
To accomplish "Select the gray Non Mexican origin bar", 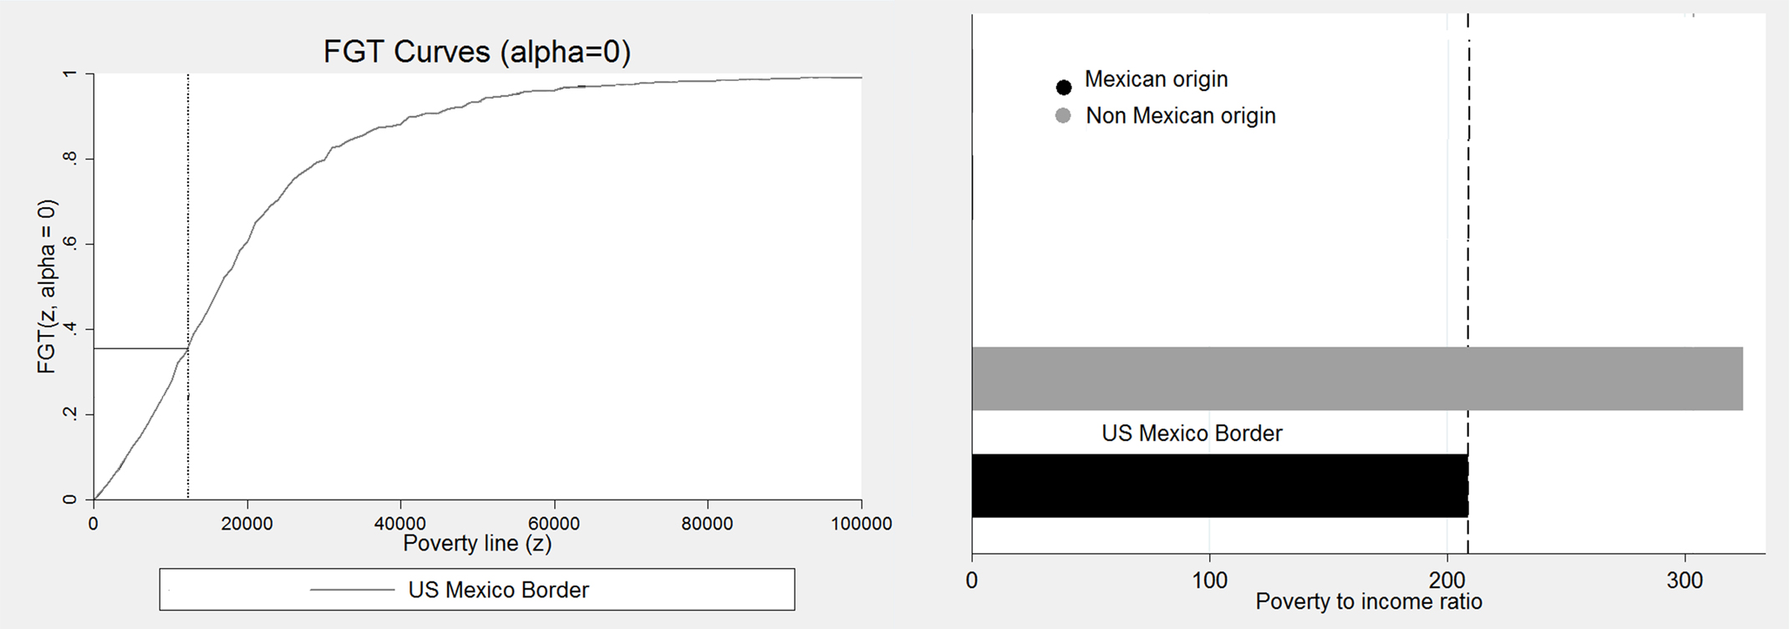I will [x=1356, y=378].
